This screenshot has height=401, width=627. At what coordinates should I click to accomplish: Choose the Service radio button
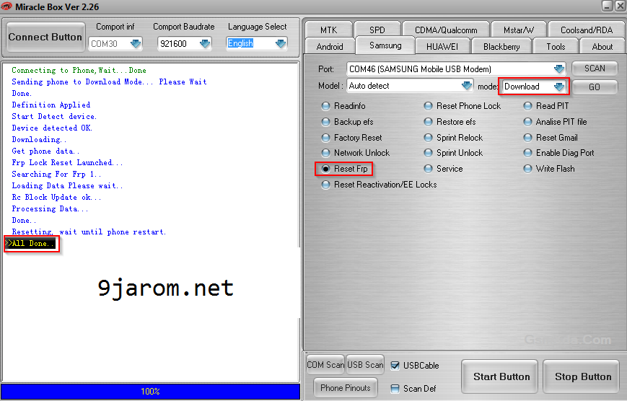point(429,169)
